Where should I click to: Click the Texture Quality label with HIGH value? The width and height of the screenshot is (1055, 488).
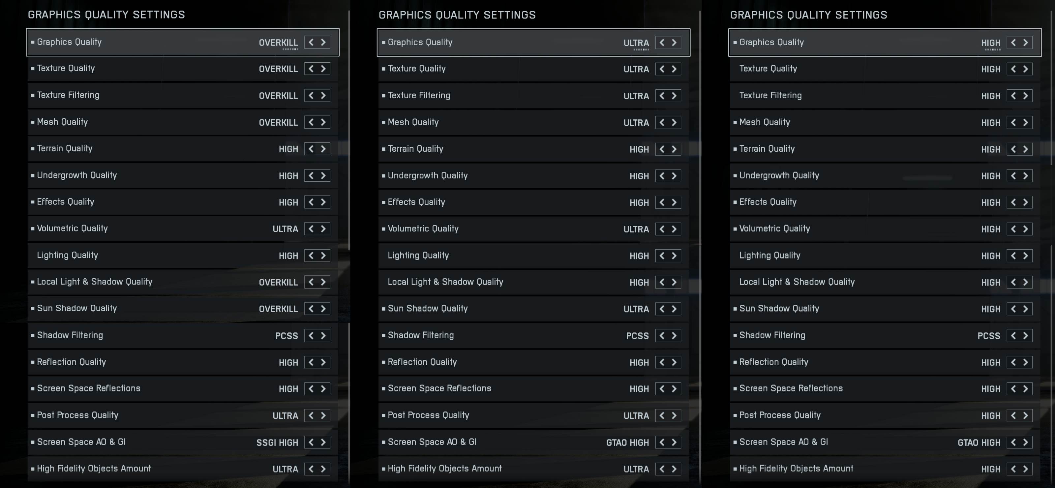pos(768,69)
